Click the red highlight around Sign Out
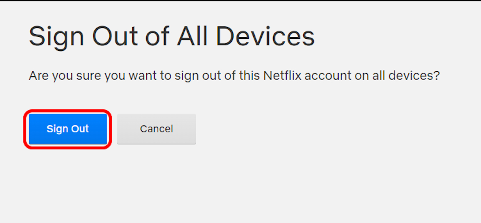481x223 pixels. [68, 112]
